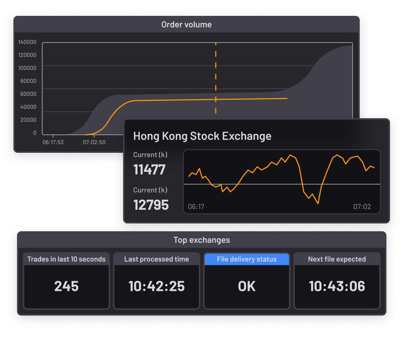Click the OK delivery status value
This screenshot has width=403, height=346.
tap(246, 286)
